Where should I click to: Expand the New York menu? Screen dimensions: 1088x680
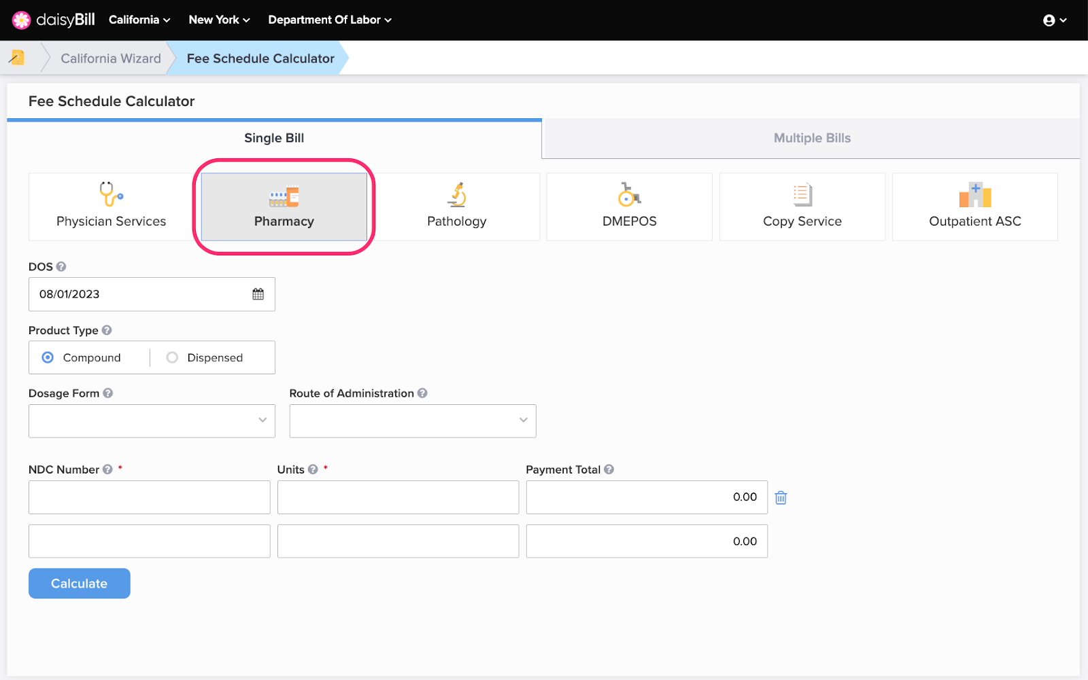(219, 20)
